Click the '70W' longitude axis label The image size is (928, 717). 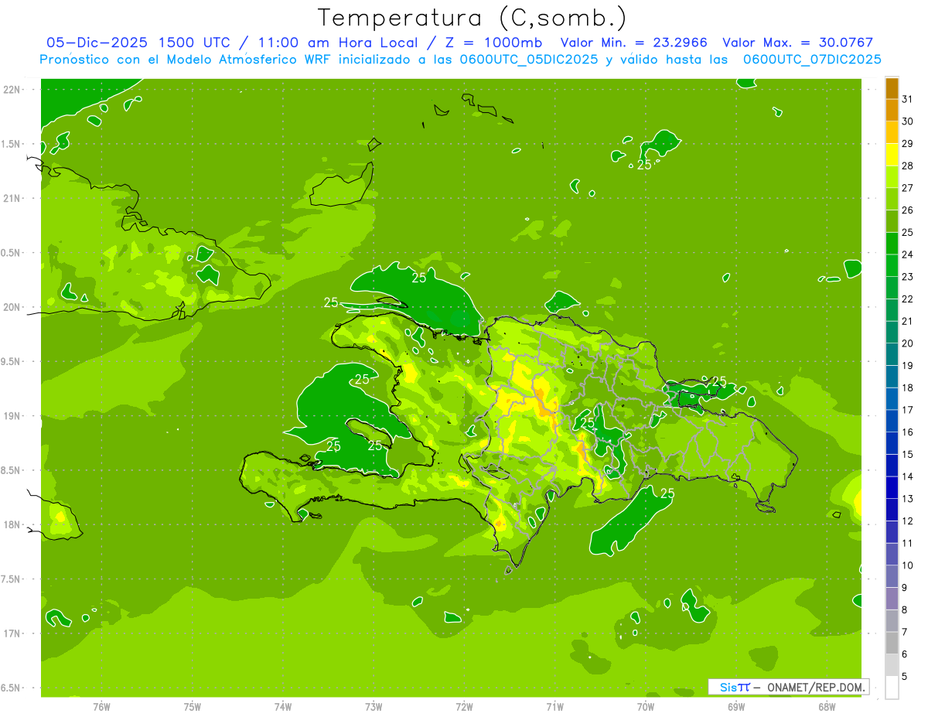tap(646, 707)
